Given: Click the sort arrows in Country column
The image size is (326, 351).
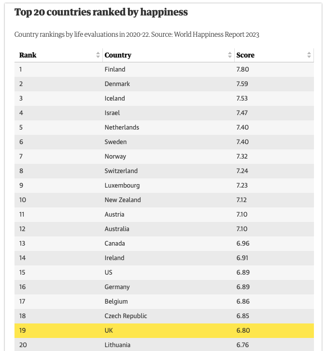Looking at the screenshot, I should (x=230, y=55).
